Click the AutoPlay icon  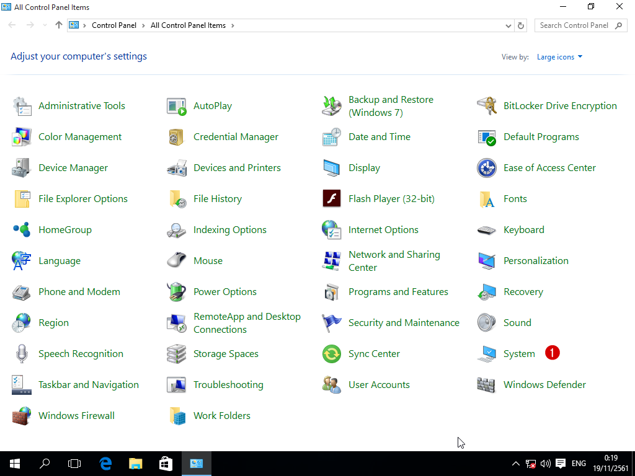pyautogui.click(x=177, y=106)
